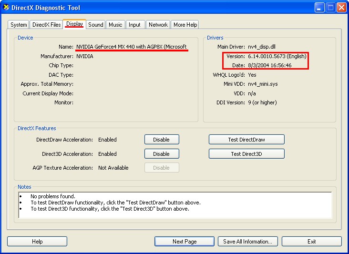Disable Direct3D Acceleration
This screenshot has height=254, width=349.
click(x=162, y=154)
